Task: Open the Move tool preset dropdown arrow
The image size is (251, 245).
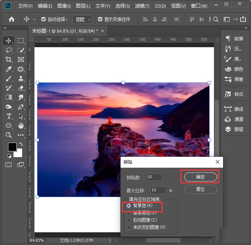Action: (34, 20)
